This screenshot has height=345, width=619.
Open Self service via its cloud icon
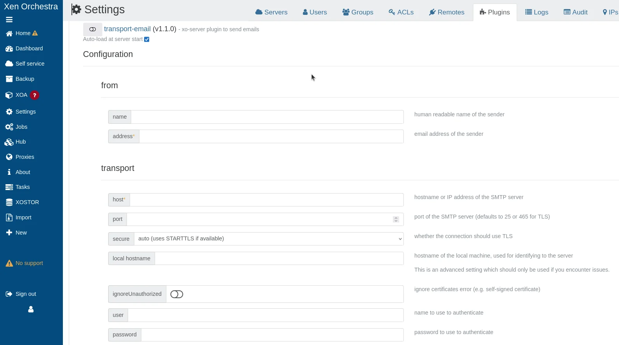click(x=9, y=64)
